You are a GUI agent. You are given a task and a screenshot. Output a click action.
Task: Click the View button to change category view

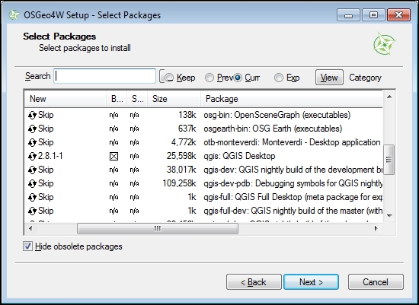click(329, 78)
